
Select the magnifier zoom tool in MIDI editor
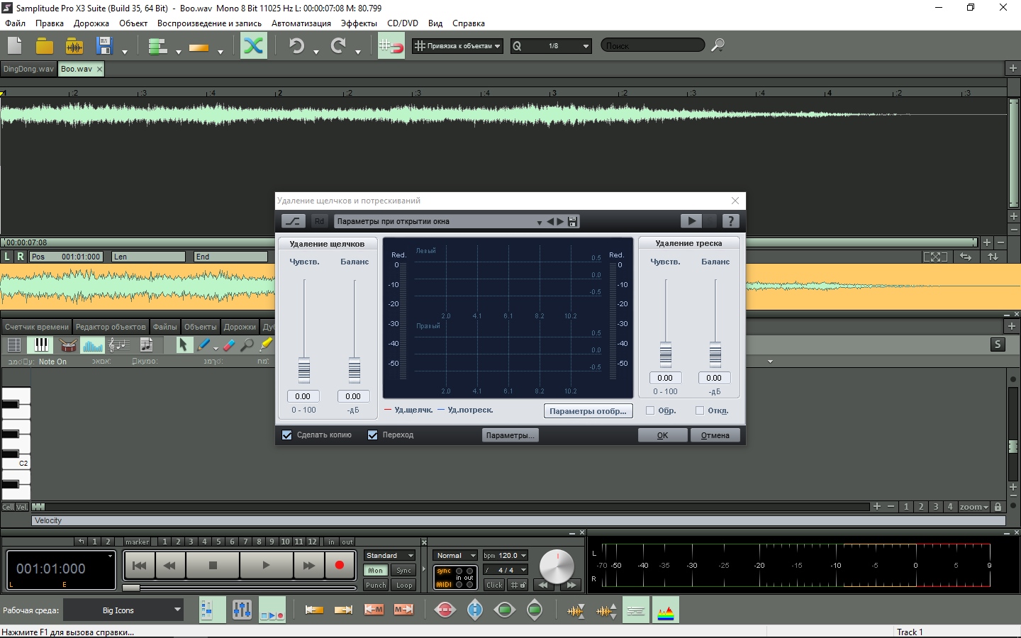247,345
